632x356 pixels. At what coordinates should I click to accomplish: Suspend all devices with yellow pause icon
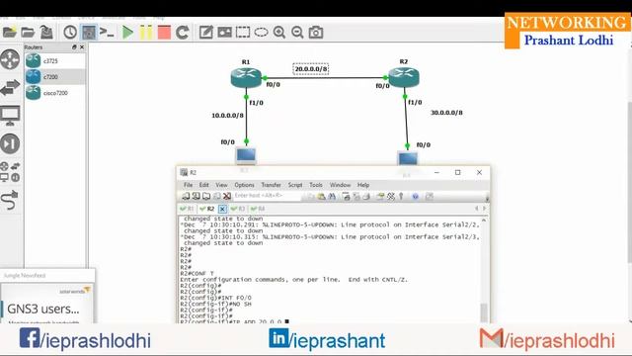coord(146,33)
